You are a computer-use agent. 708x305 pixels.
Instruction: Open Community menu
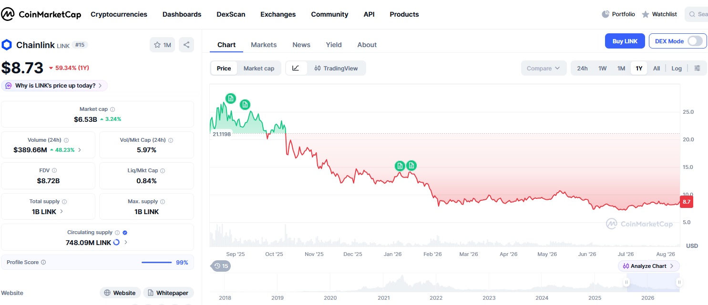click(329, 14)
